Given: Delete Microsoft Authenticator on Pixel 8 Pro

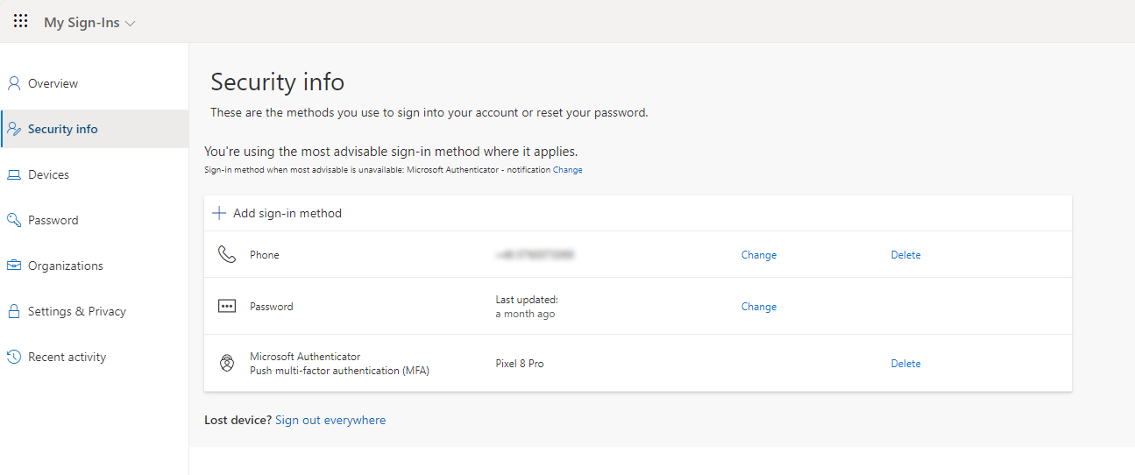Looking at the screenshot, I should click(905, 364).
